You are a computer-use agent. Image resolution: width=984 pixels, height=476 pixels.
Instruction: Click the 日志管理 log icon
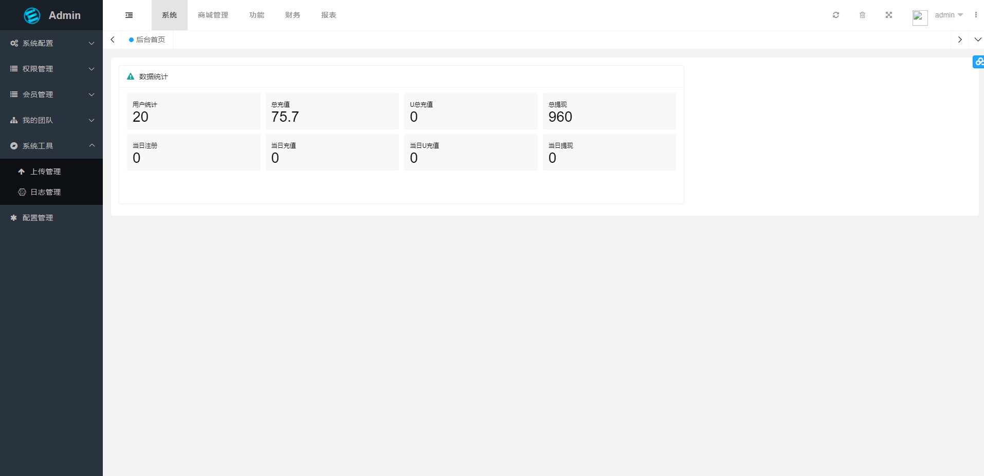point(22,192)
